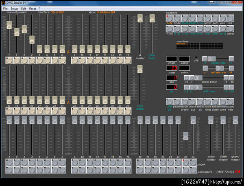Click the pause button
The width and height of the screenshot is (244, 186).
pos(177,102)
